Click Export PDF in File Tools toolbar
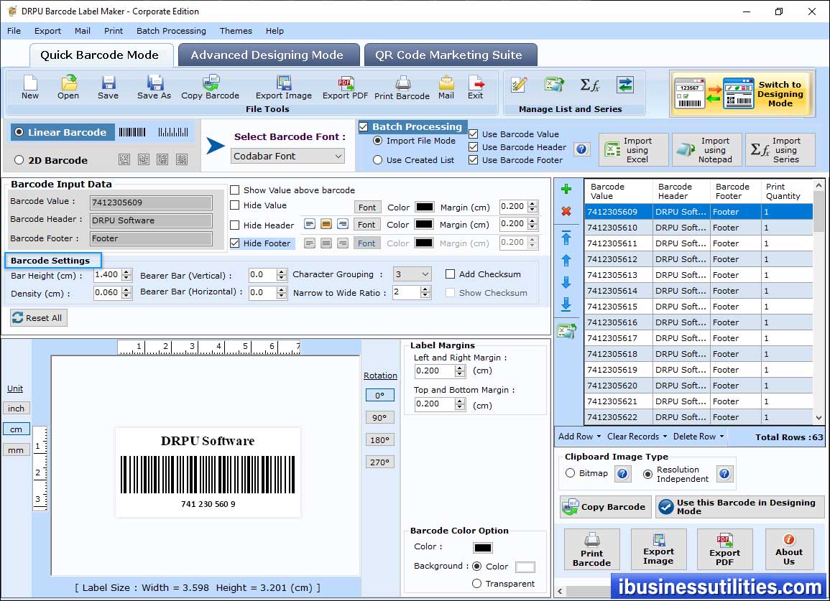Image resolution: width=830 pixels, height=601 pixels. (345, 88)
